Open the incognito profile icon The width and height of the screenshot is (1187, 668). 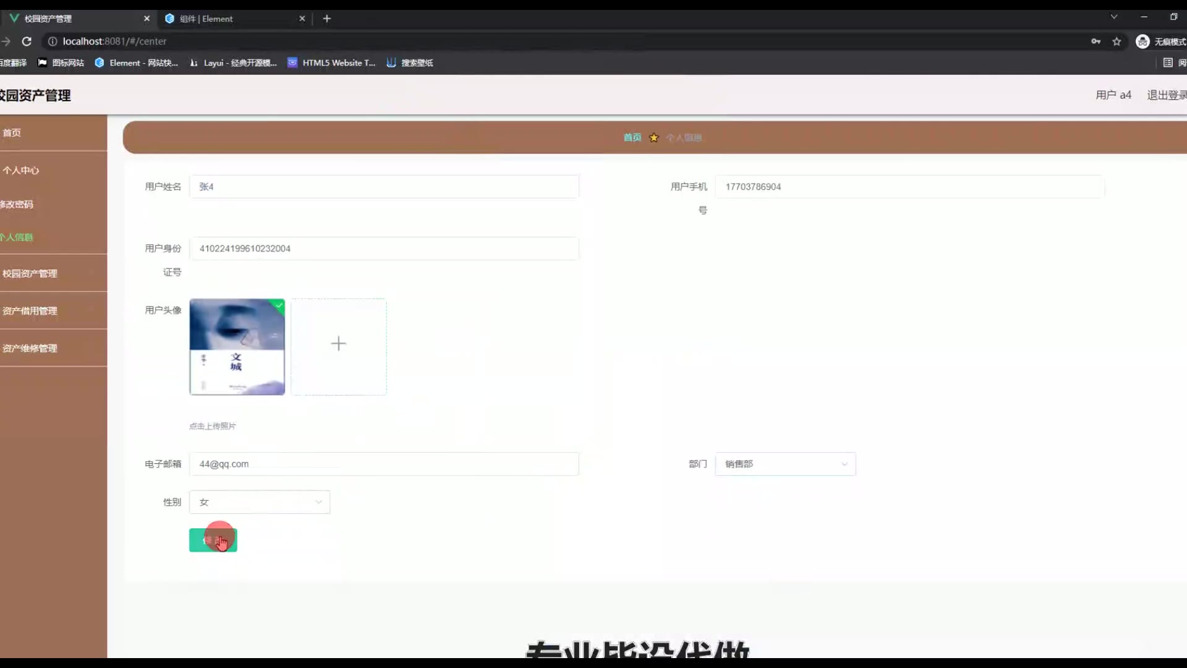1142,41
